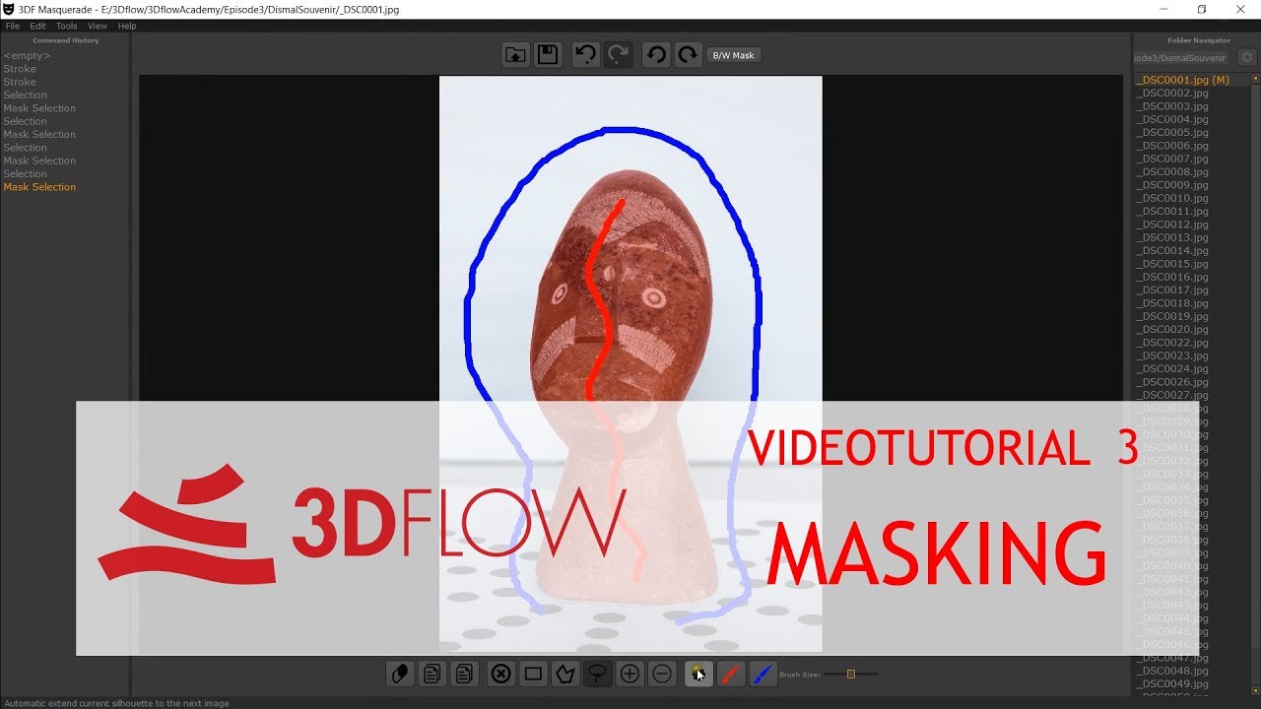Open _DSC0026.jpg in the file list
The width and height of the screenshot is (1261, 709).
1172,382
